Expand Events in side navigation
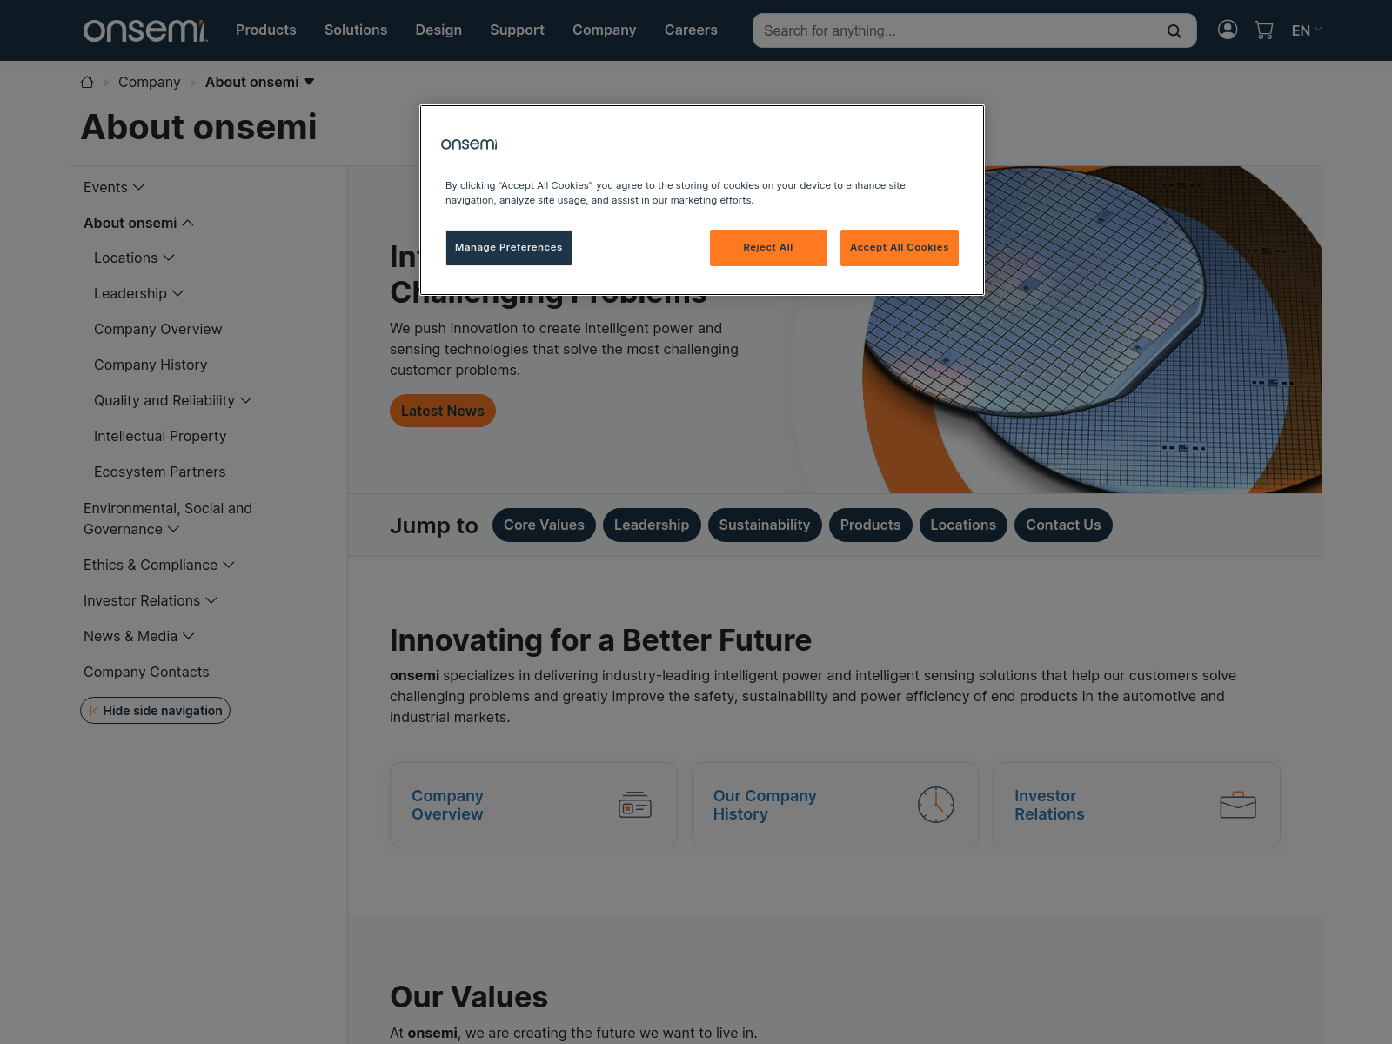Screen dimensions: 1392x1044 click(x=138, y=187)
